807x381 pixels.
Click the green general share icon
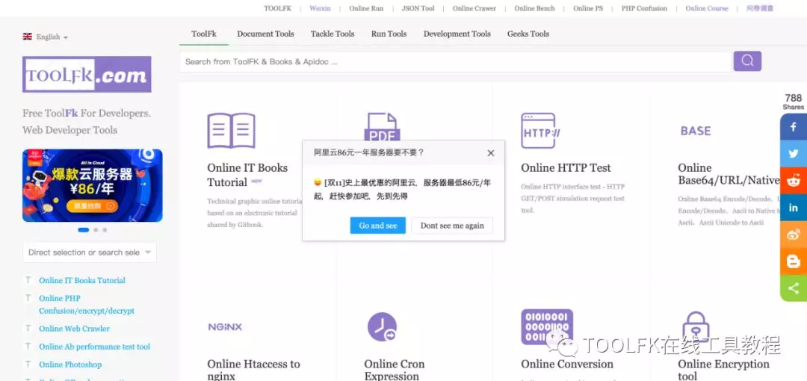pyautogui.click(x=794, y=288)
